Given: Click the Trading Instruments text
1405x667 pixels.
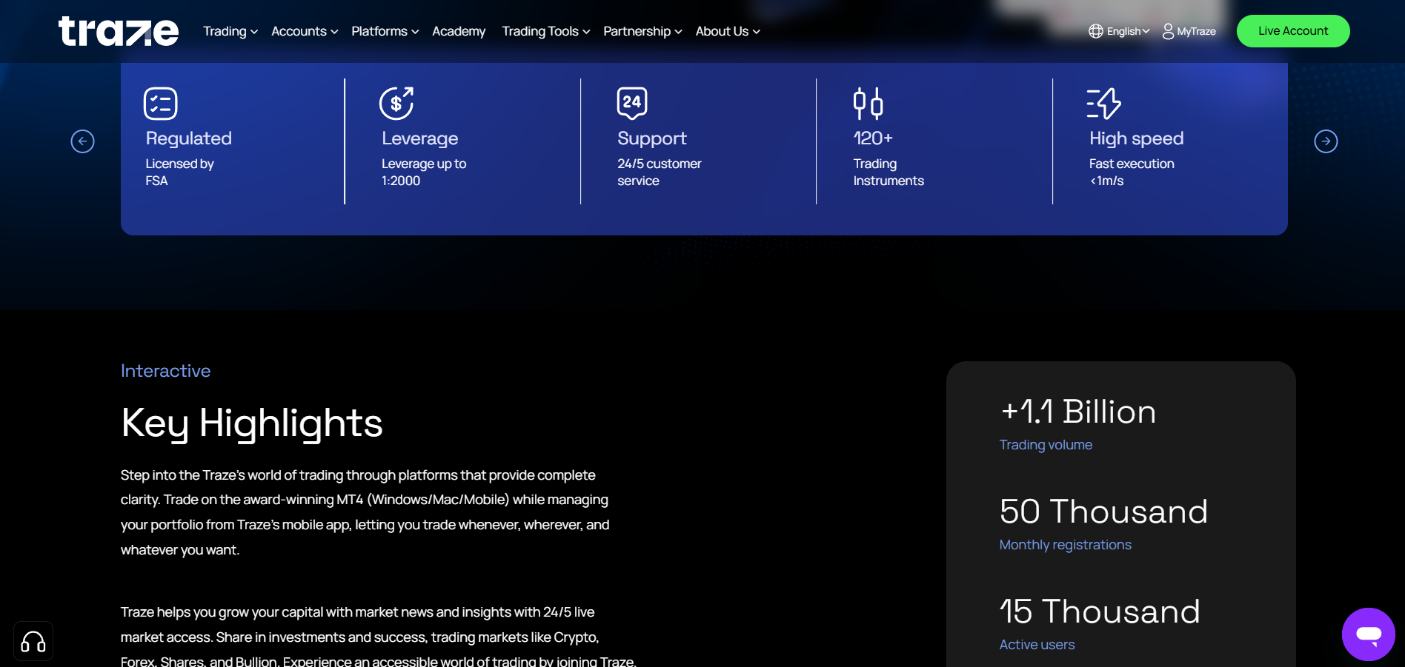Looking at the screenshot, I should tap(888, 172).
